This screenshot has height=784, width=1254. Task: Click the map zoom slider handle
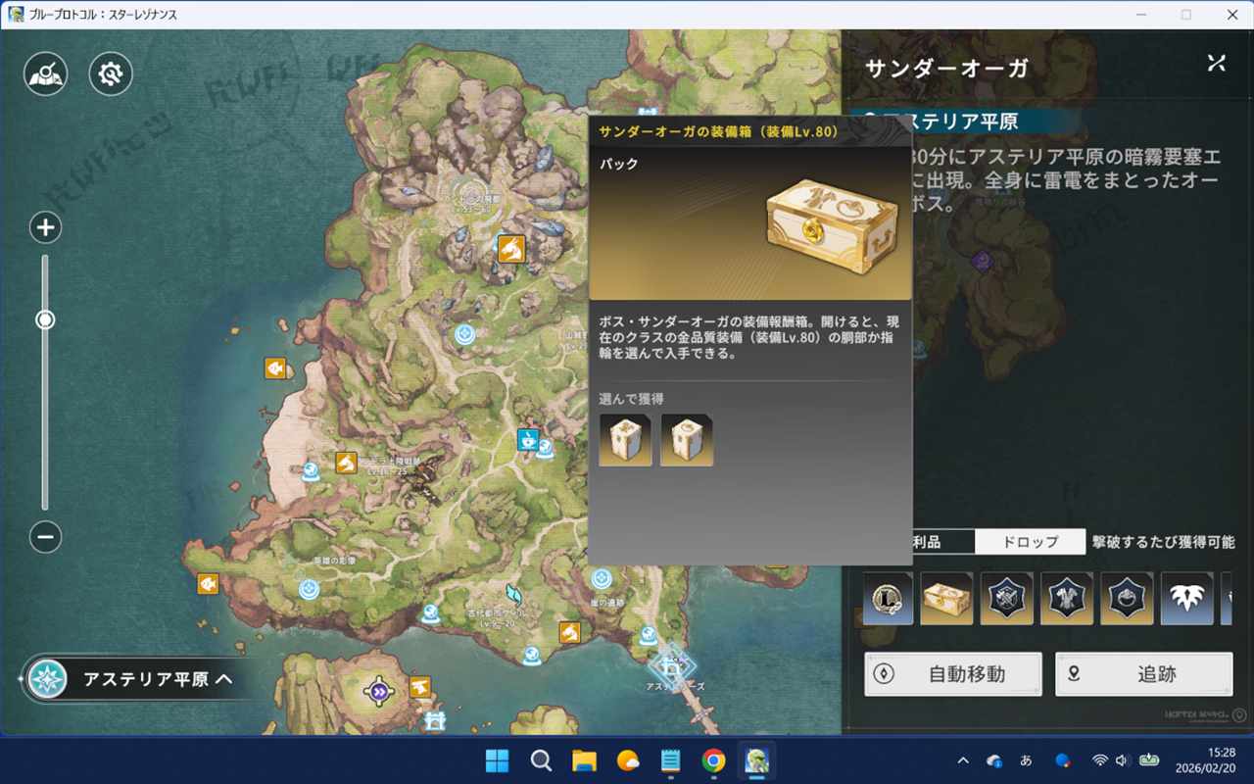point(45,320)
